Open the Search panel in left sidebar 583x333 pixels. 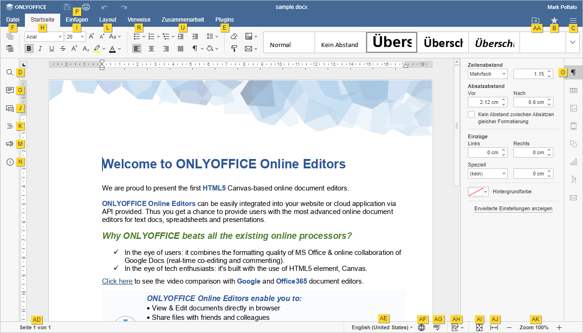coord(9,72)
